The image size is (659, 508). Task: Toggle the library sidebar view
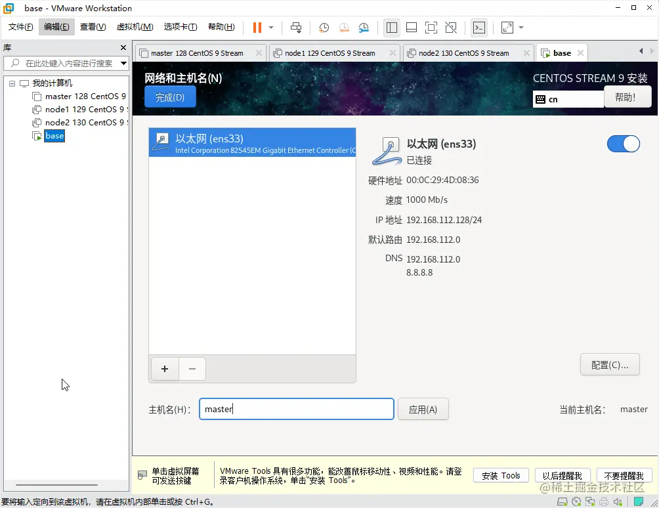click(392, 28)
